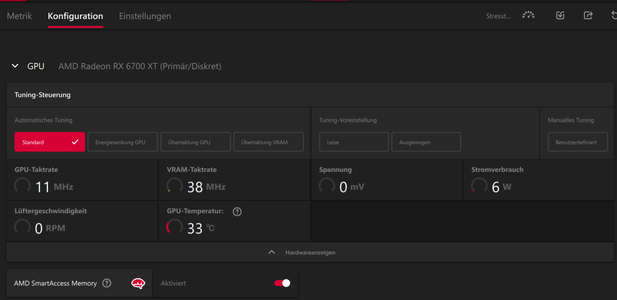This screenshot has width=617, height=300.
Task: Click the Automatisches Tuning label
Action: 43,120
